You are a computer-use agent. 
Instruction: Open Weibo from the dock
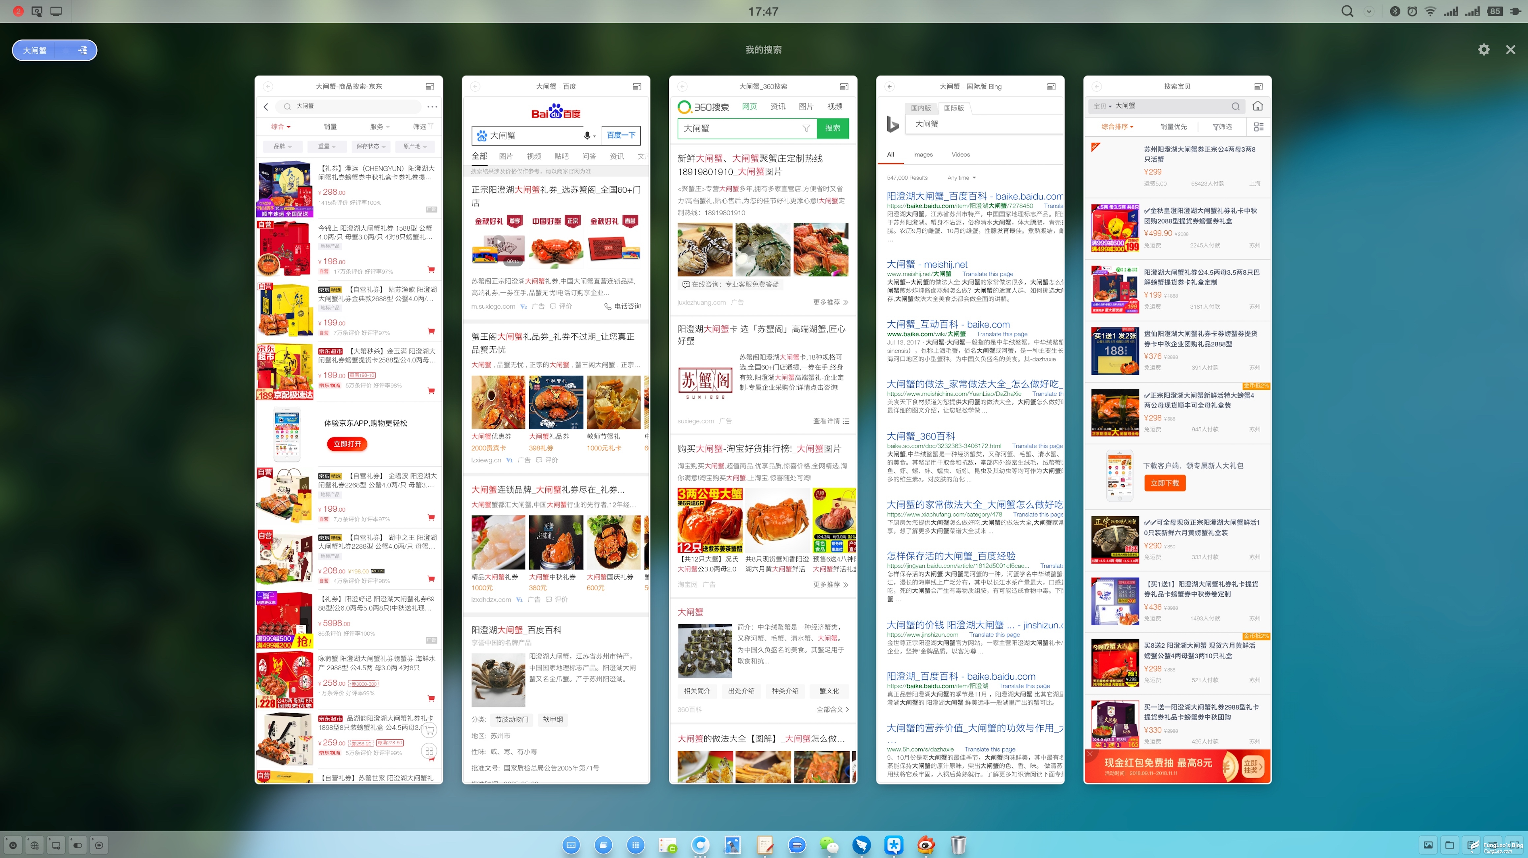point(925,844)
